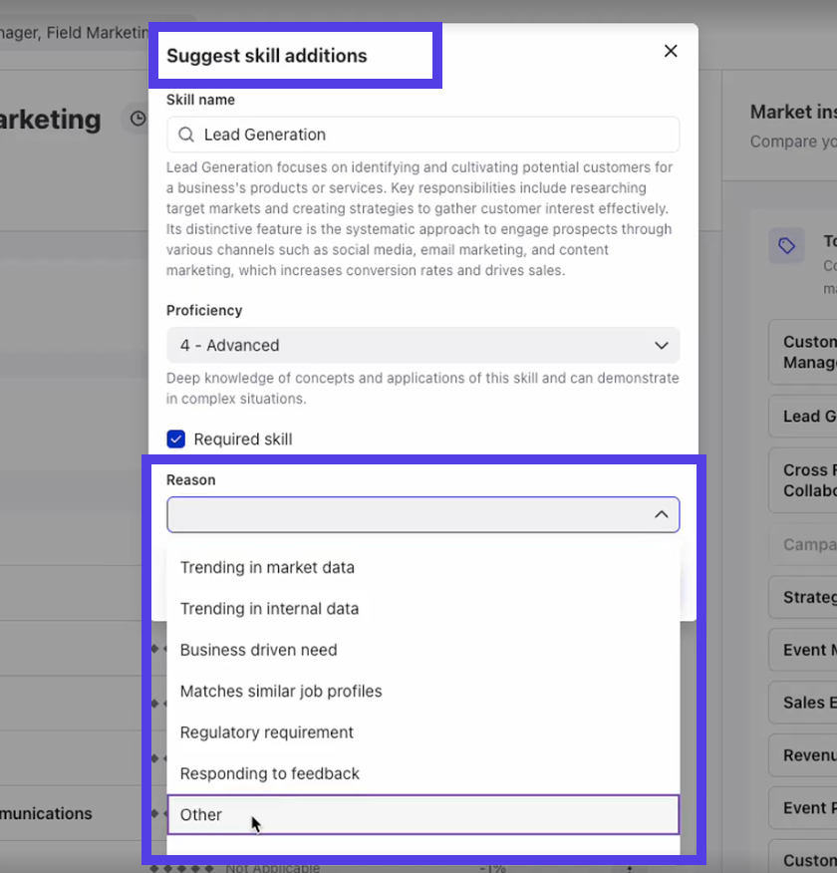Image resolution: width=837 pixels, height=873 pixels.
Task: Select 'Trending in market data' reason
Action: click(x=267, y=568)
